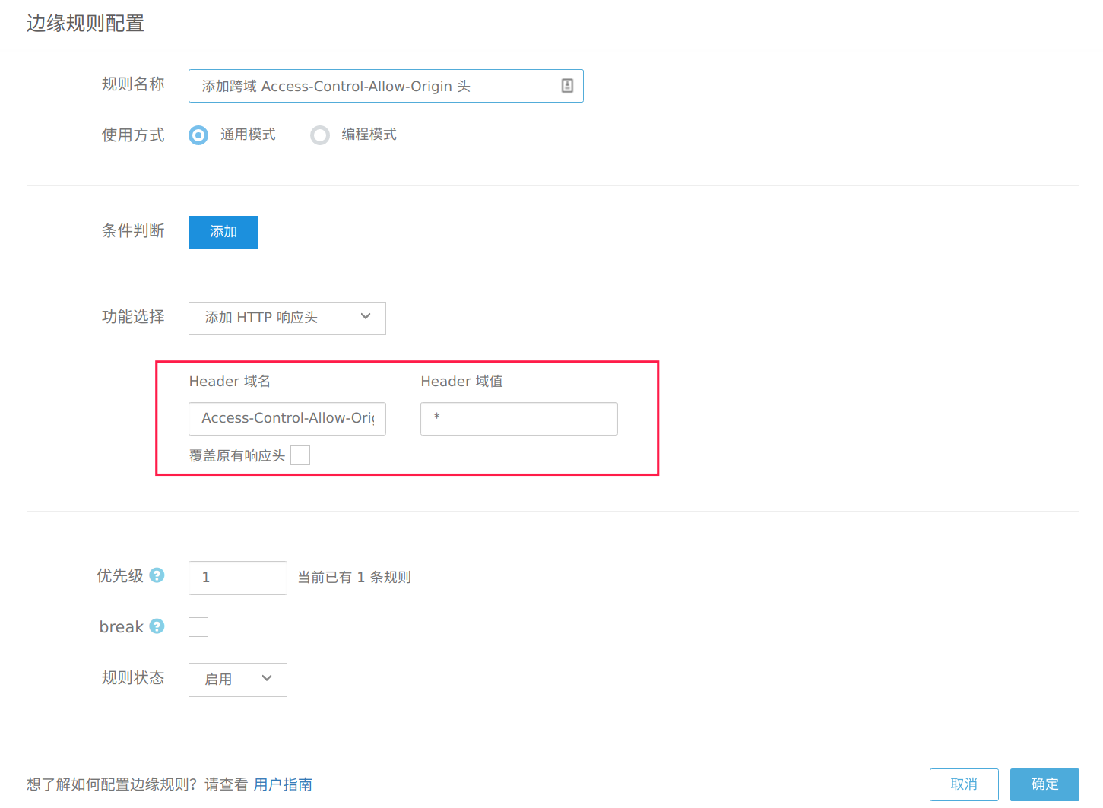
Task: Click the chevron arrow beside 启用
Action: (267, 678)
